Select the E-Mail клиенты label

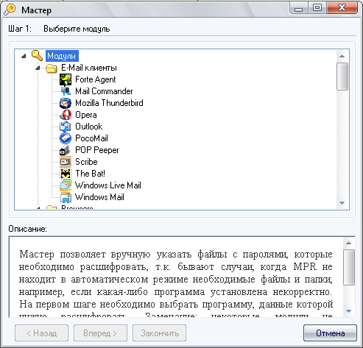89,68
